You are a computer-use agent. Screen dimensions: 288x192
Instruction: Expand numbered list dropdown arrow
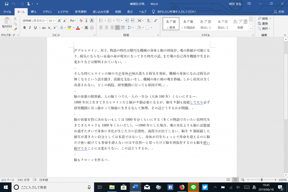(x=114, y=21)
